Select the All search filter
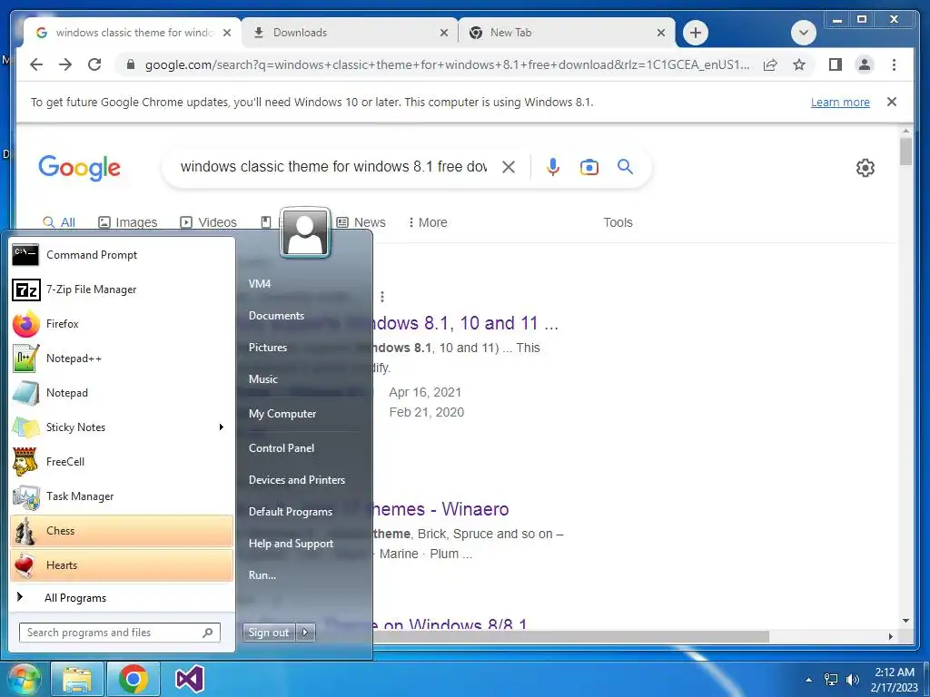This screenshot has height=697, width=930. [x=59, y=222]
